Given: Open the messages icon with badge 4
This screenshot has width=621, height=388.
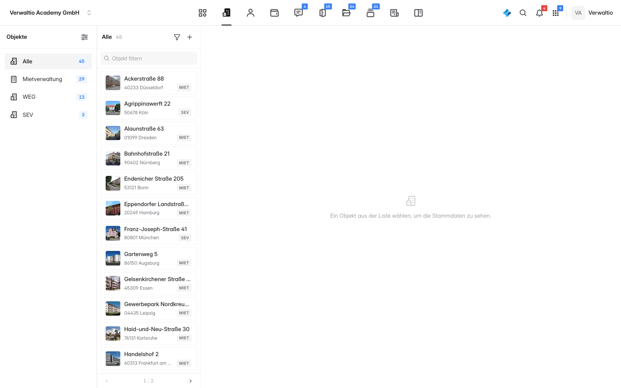Looking at the screenshot, I should click(298, 13).
